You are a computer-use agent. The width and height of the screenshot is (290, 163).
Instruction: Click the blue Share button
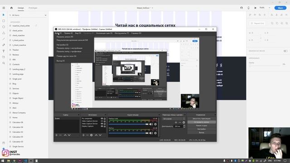(x=280, y=8)
